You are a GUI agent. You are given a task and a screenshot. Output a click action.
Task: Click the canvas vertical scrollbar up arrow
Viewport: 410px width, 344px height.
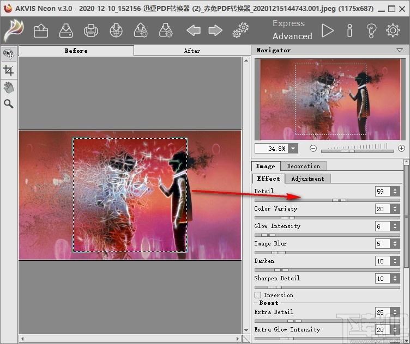click(246, 60)
